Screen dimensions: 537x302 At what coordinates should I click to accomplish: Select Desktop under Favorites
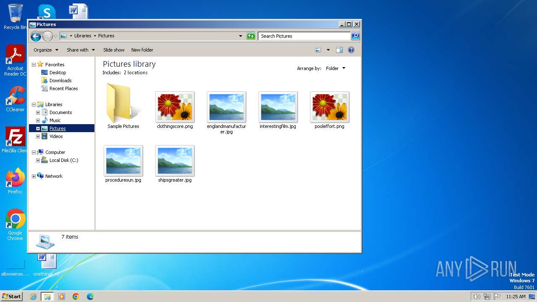click(x=57, y=73)
